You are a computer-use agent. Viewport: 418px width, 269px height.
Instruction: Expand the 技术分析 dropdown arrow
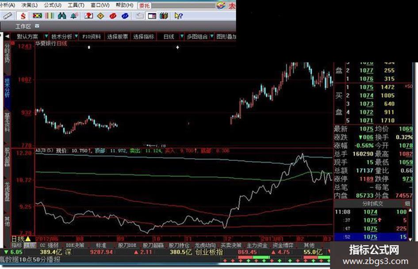76,36
